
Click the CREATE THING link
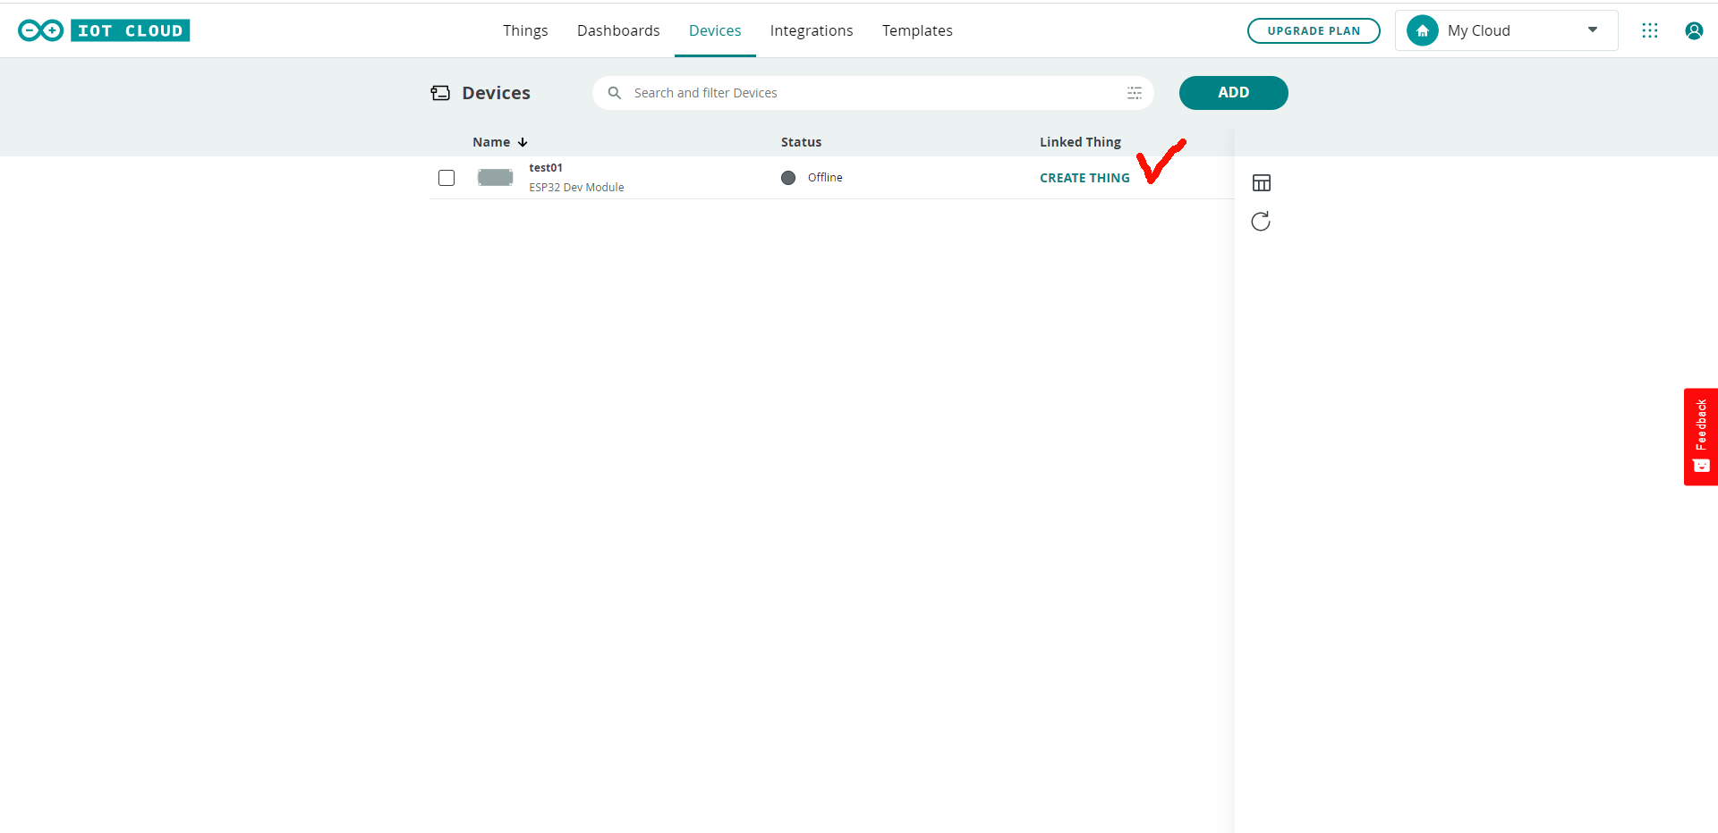[1084, 178]
